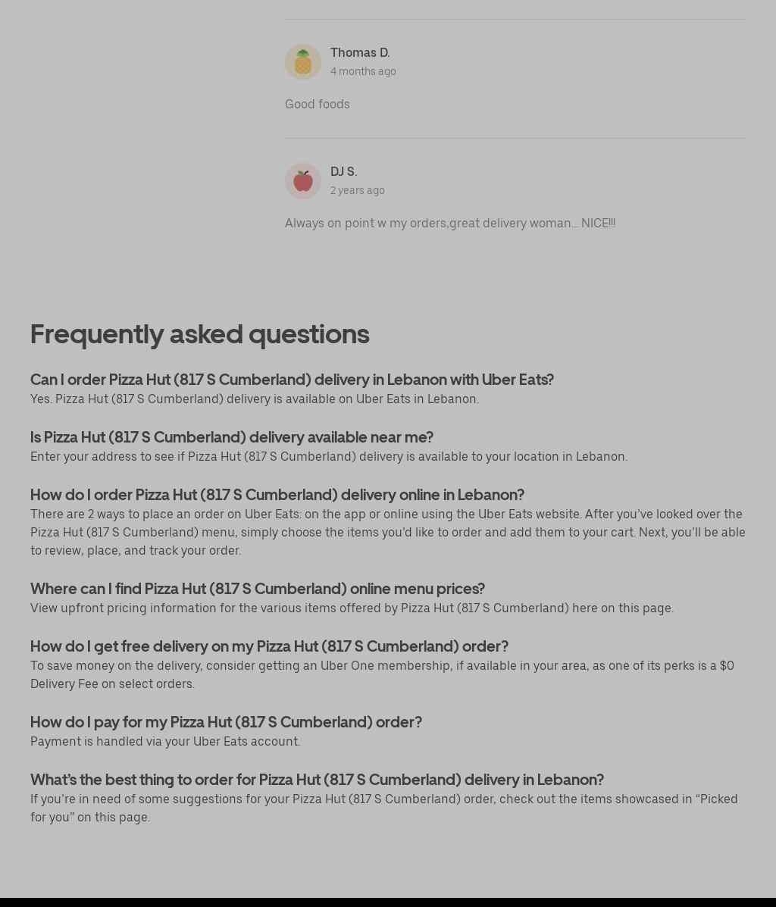The height and width of the screenshot is (907, 776).
Task: Open 'Can I order Pizza Hut delivery in Lebanon' question
Action: [x=292, y=379]
